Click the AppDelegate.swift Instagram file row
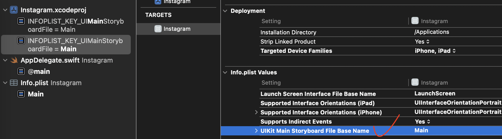The height and width of the screenshot is (139, 502). click(x=66, y=60)
